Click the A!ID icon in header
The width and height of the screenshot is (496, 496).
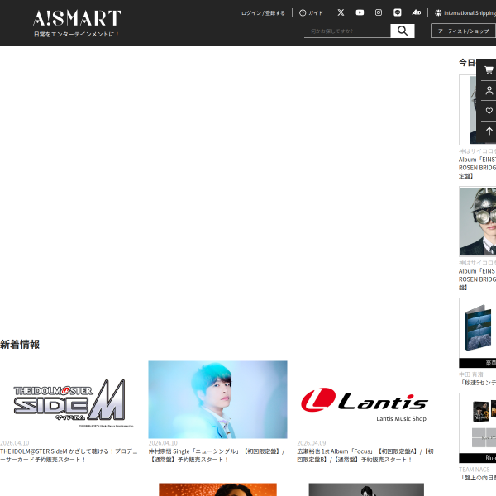417,12
